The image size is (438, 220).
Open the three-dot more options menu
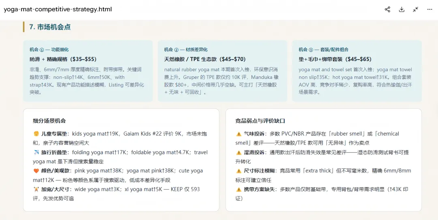[429, 9]
